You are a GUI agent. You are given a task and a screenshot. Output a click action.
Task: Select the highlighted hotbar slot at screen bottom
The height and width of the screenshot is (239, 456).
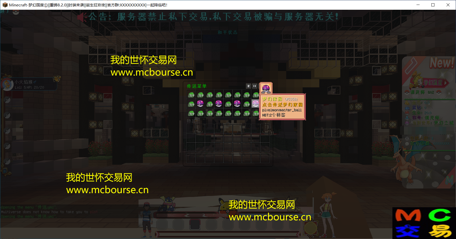[x=195, y=225]
